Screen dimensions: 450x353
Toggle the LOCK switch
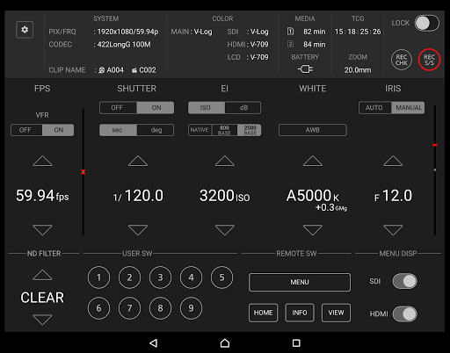[426, 23]
